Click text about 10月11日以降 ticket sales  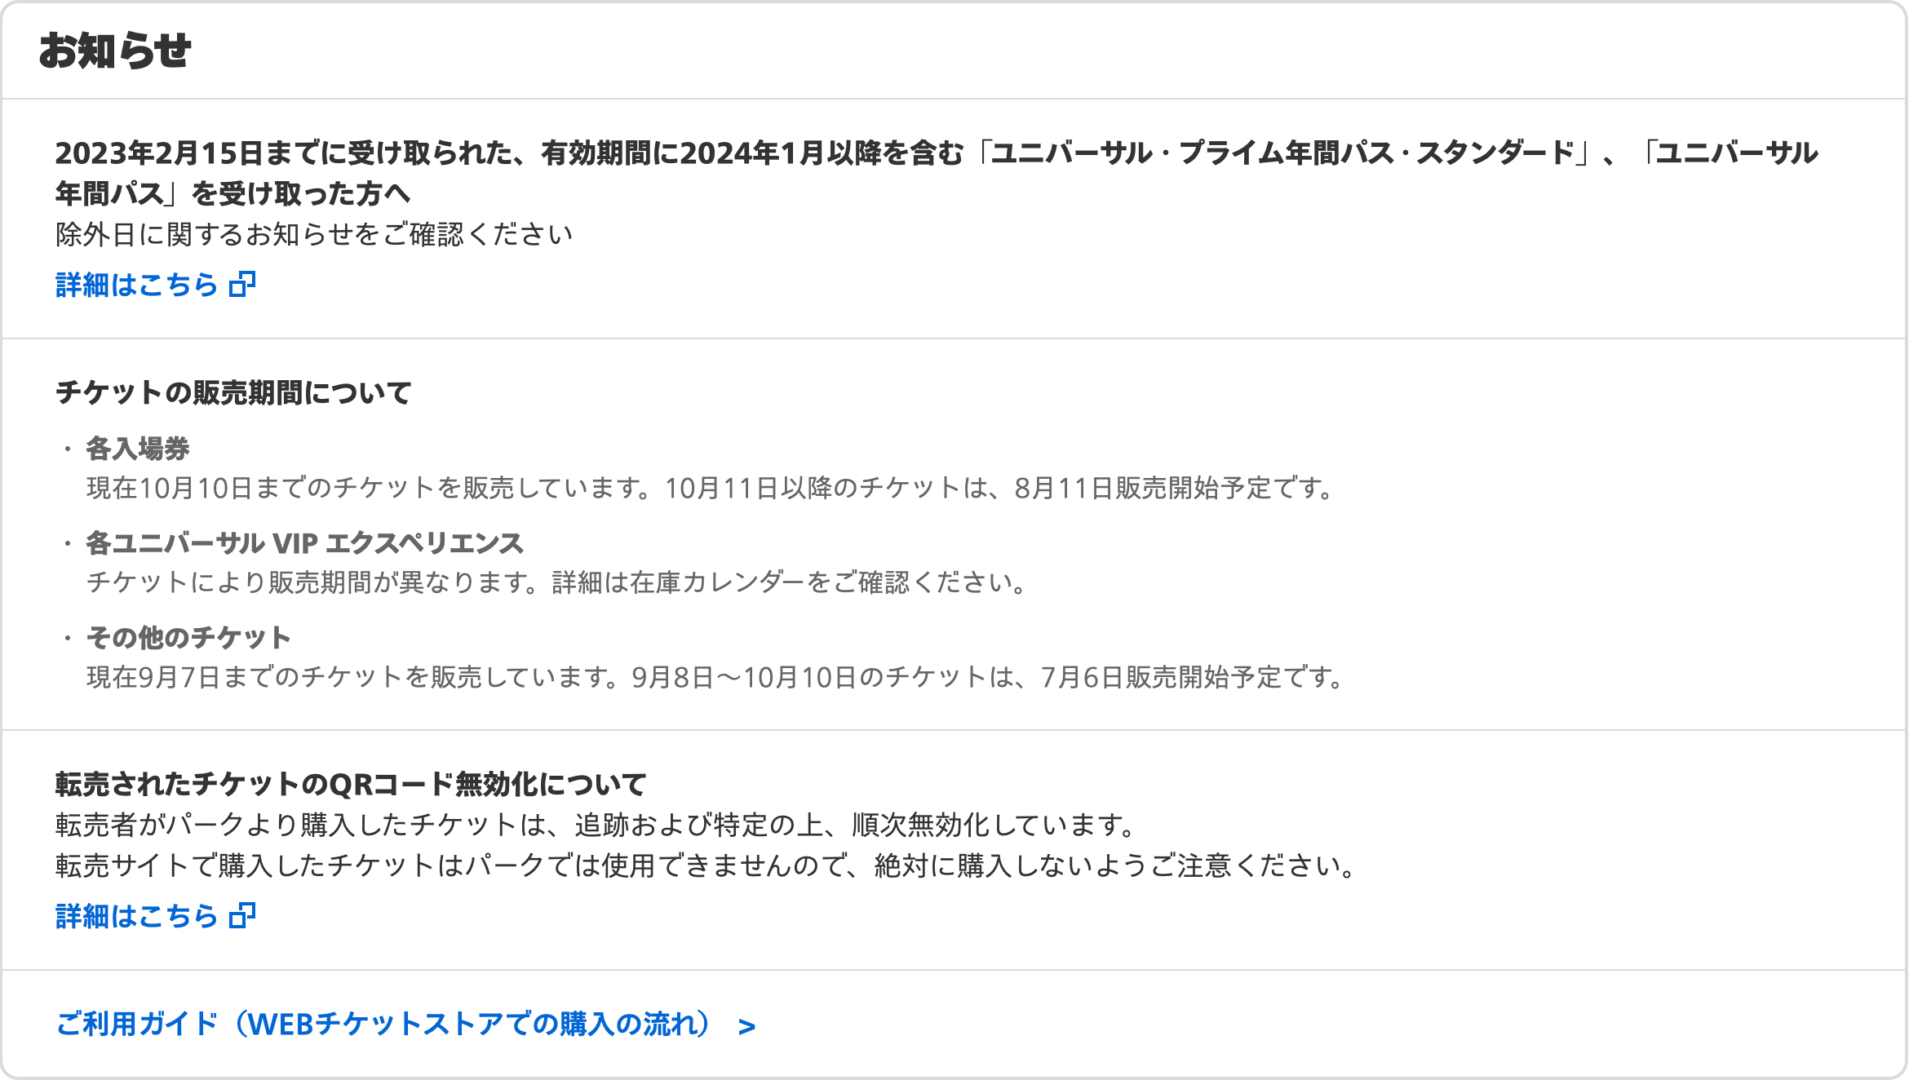pyautogui.click(x=711, y=488)
